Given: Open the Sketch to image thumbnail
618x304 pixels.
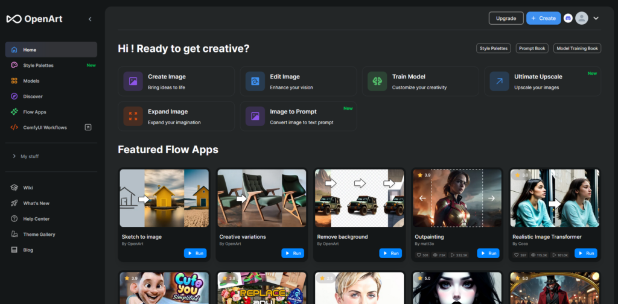Looking at the screenshot, I should (164, 198).
